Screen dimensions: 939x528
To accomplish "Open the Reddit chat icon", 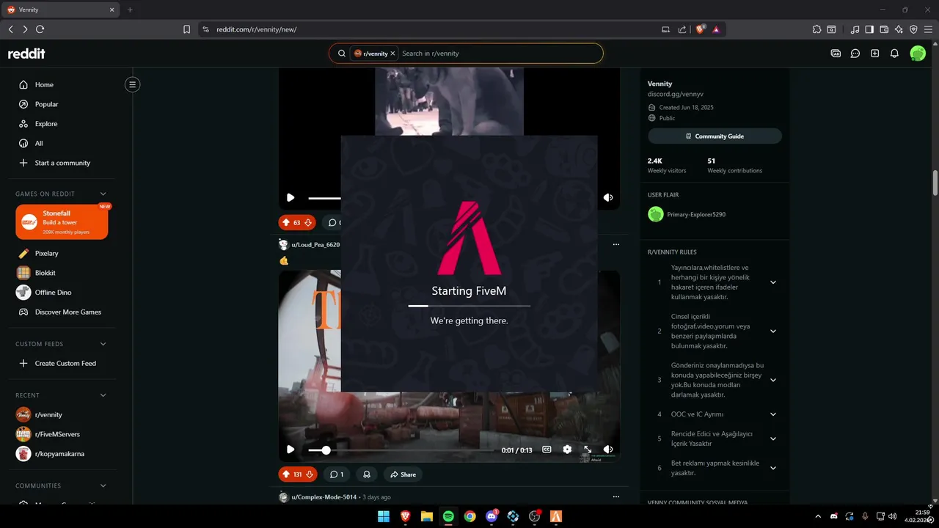I will tap(855, 54).
